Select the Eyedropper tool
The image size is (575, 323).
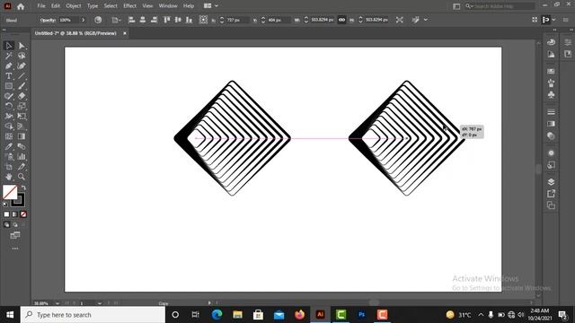[9, 146]
